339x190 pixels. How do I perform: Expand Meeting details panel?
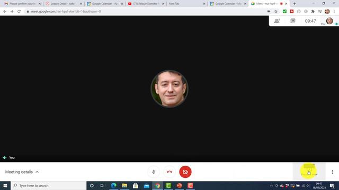22,172
